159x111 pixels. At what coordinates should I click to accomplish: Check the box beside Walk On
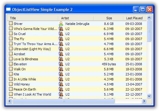pyautogui.click(x=11, y=69)
